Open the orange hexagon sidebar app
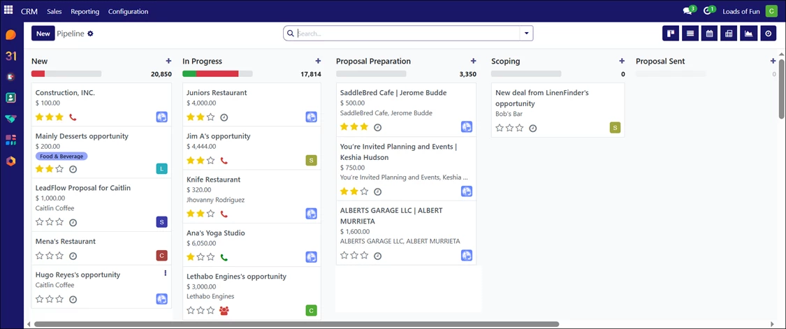Screen dimensions: 786x329 [10, 161]
